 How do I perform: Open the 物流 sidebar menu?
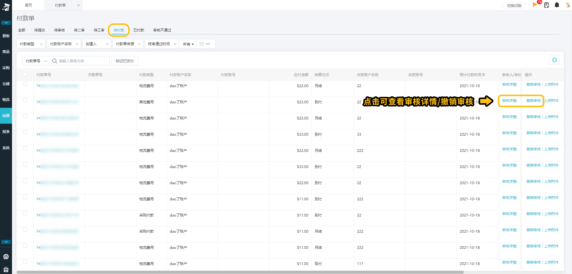pyautogui.click(x=6, y=100)
